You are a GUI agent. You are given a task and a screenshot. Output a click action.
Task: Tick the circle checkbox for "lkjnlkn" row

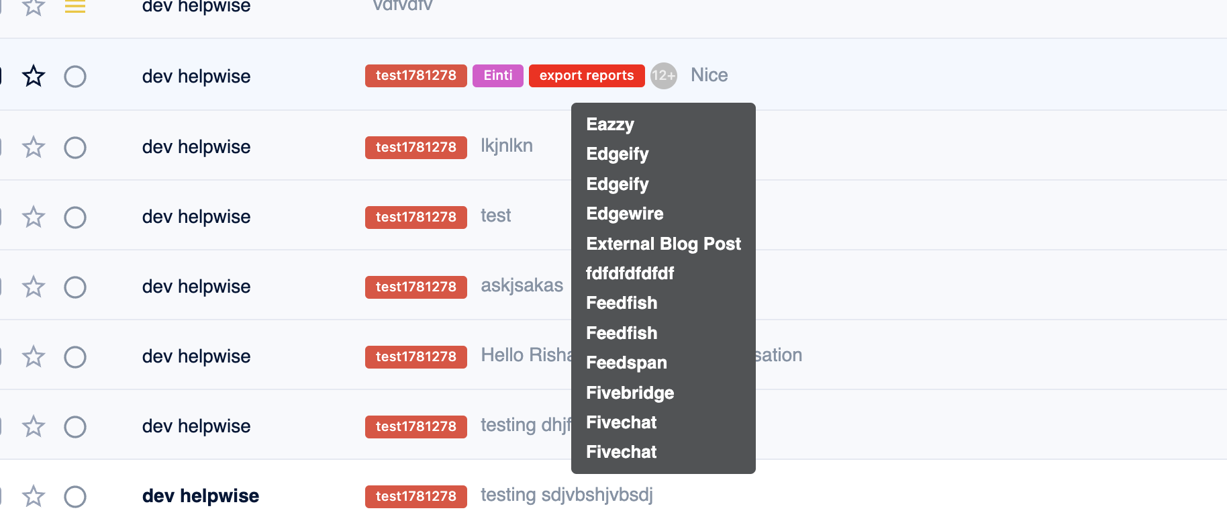(75, 148)
